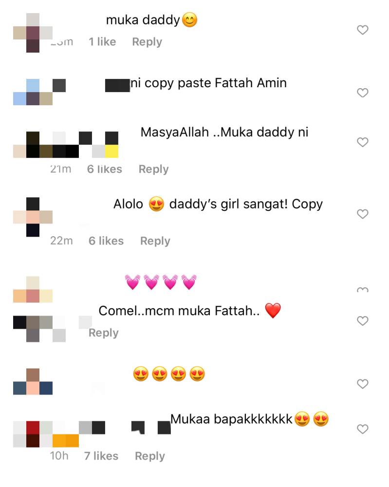Open '6 likes' next to 22m timestamp

(x=106, y=241)
